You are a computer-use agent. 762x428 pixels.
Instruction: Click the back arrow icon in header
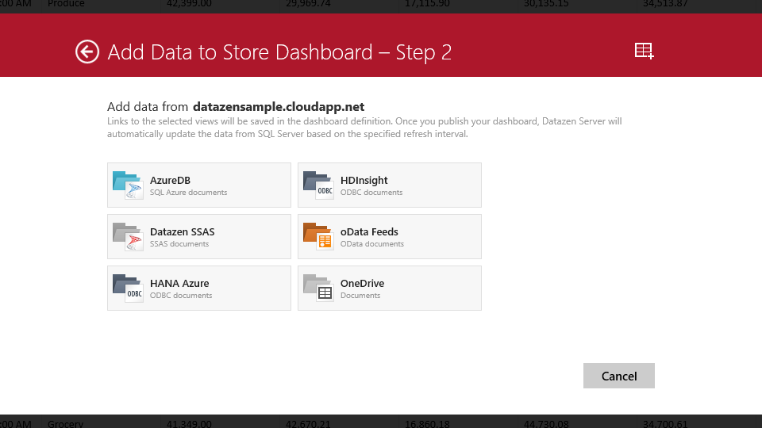click(x=87, y=52)
